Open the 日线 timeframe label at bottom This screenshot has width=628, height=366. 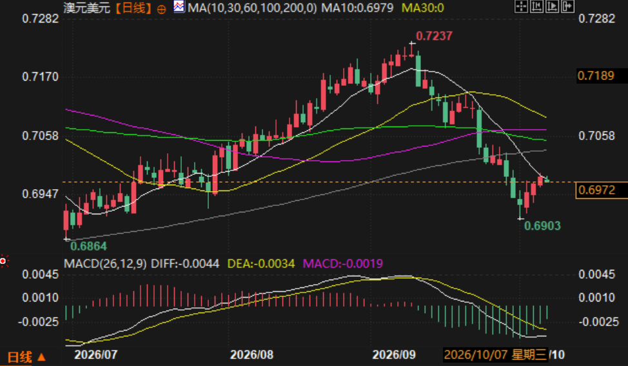(x=19, y=357)
